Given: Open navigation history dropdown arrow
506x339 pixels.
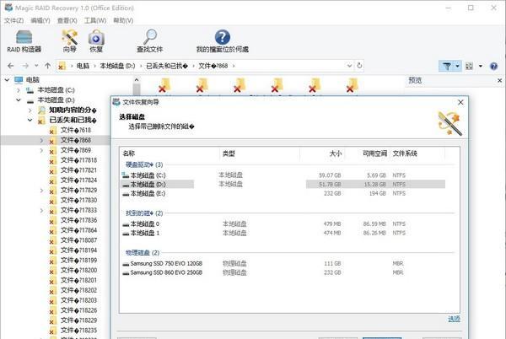Looking at the screenshot, I should 36,66.
